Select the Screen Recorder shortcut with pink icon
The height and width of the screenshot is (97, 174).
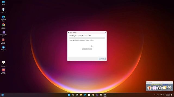point(3,71)
